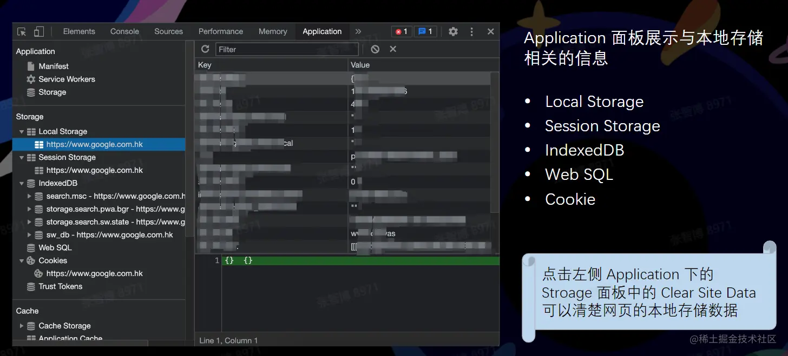Open Service Workers item

click(x=67, y=79)
